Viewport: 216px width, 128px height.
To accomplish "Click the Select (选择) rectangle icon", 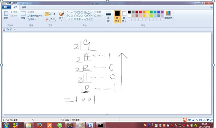I will pyautogui.click(x=23, y=14).
